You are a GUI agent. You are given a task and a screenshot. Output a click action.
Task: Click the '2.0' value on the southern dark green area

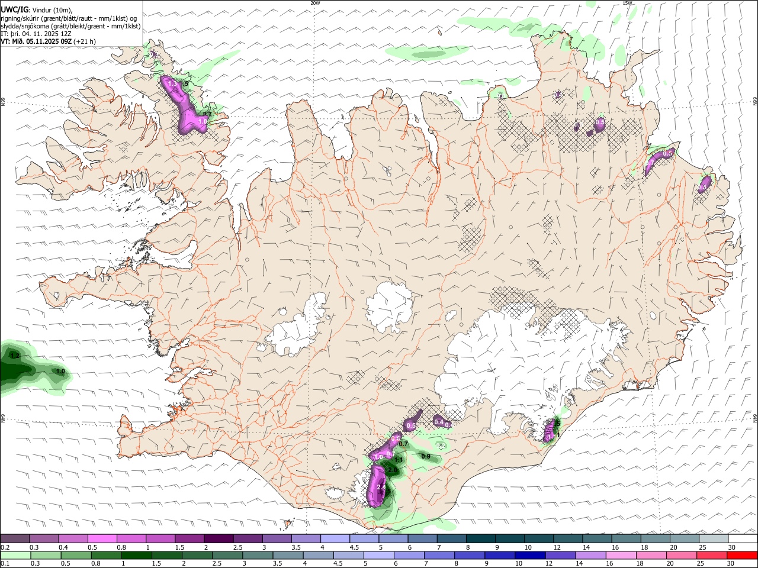pyautogui.click(x=393, y=470)
